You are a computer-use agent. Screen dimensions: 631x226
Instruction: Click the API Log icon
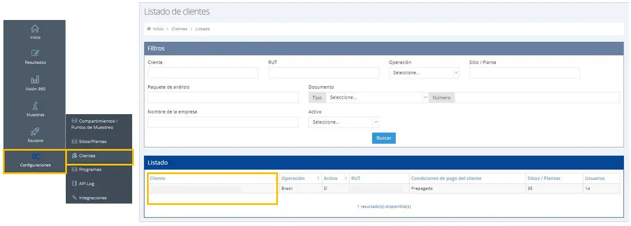(74, 183)
